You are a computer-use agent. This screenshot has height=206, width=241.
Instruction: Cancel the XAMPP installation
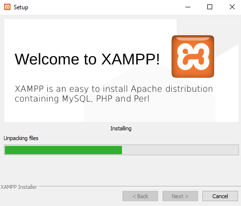click(220, 196)
